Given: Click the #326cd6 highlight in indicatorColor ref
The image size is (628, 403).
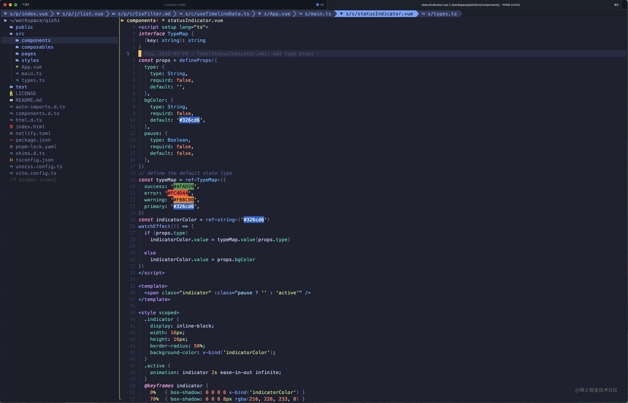Looking at the screenshot, I should click(x=254, y=220).
